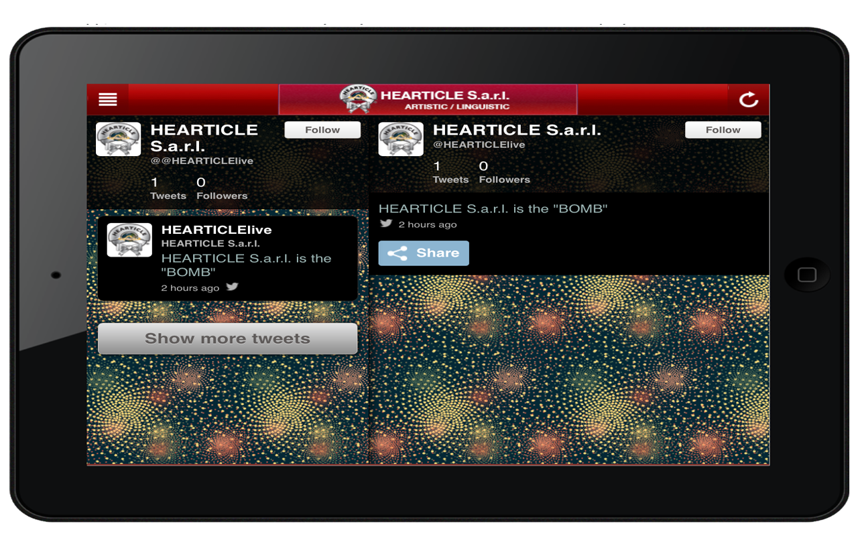
Task: Follow @HEARTICLElive in the right panel
Action: coord(723,129)
